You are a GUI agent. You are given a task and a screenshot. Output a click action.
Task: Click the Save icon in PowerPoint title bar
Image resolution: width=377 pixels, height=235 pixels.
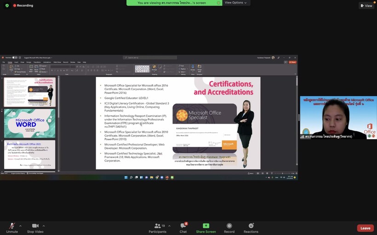tap(20, 58)
